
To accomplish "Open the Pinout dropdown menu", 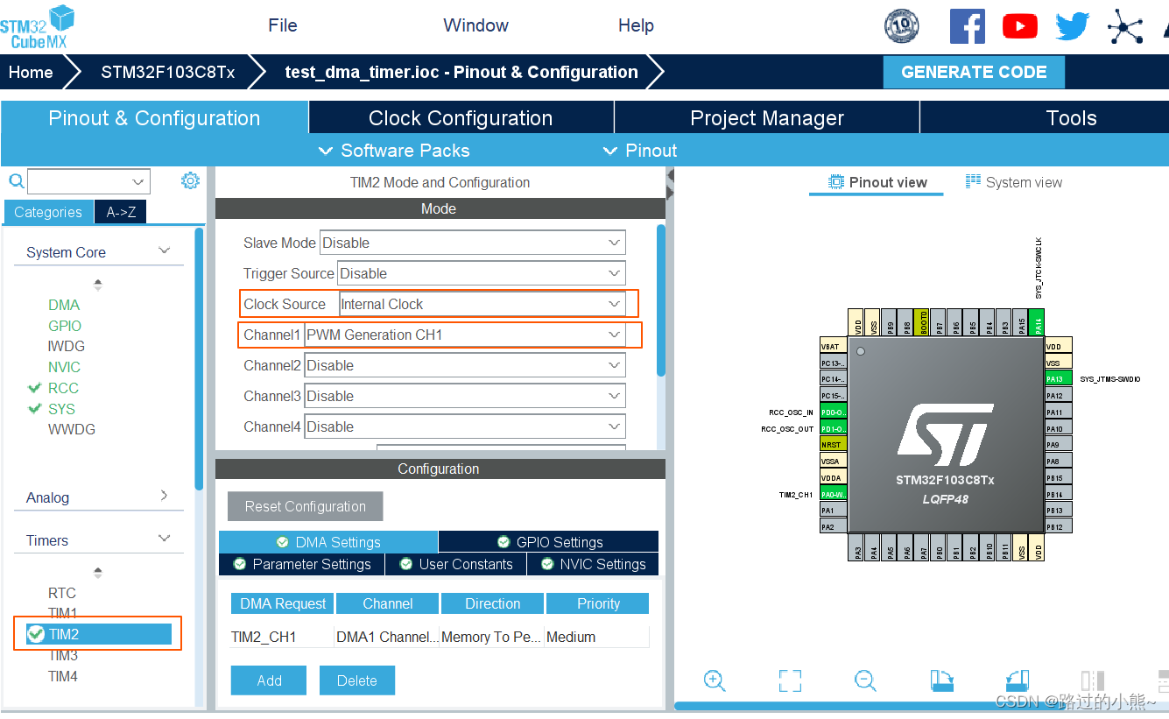I will (x=642, y=151).
